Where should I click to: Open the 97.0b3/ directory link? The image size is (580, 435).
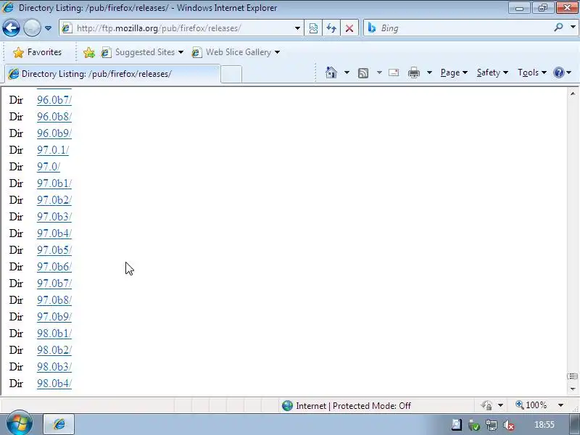point(54,216)
